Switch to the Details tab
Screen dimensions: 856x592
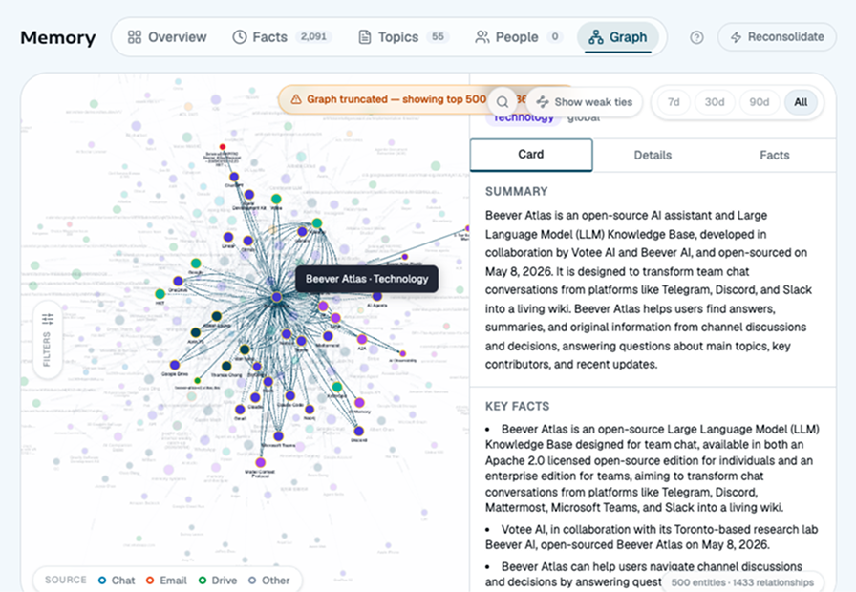tap(653, 155)
